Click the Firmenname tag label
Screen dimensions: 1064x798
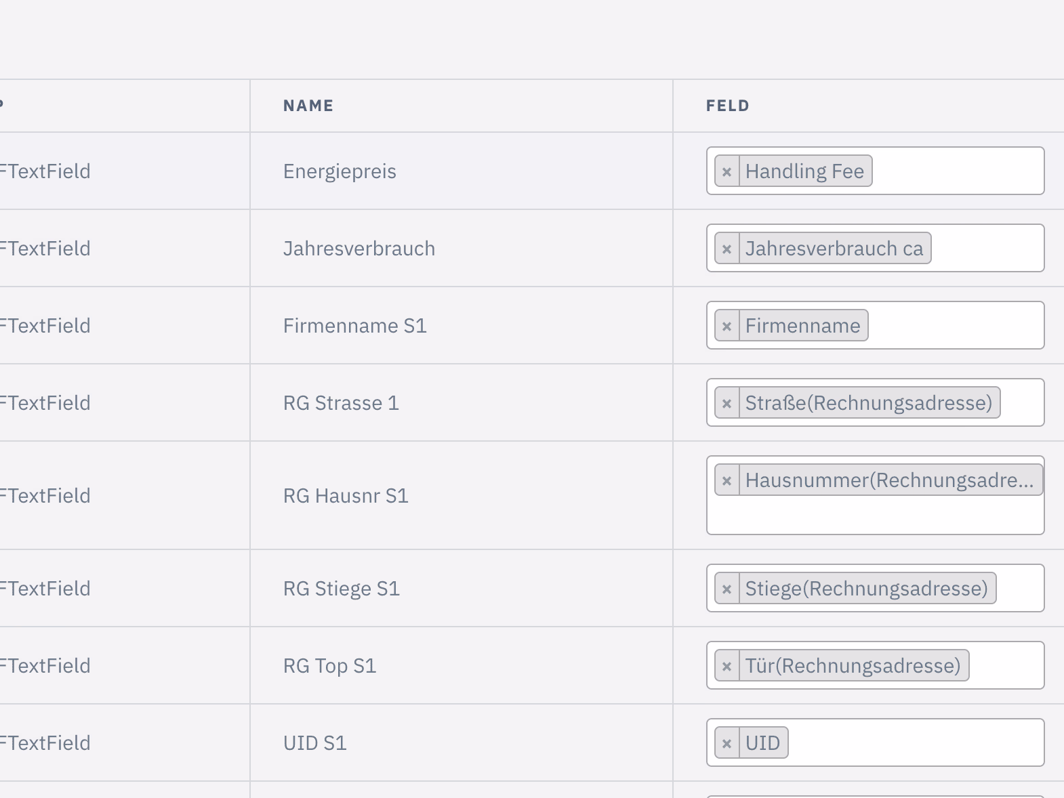click(x=802, y=326)
